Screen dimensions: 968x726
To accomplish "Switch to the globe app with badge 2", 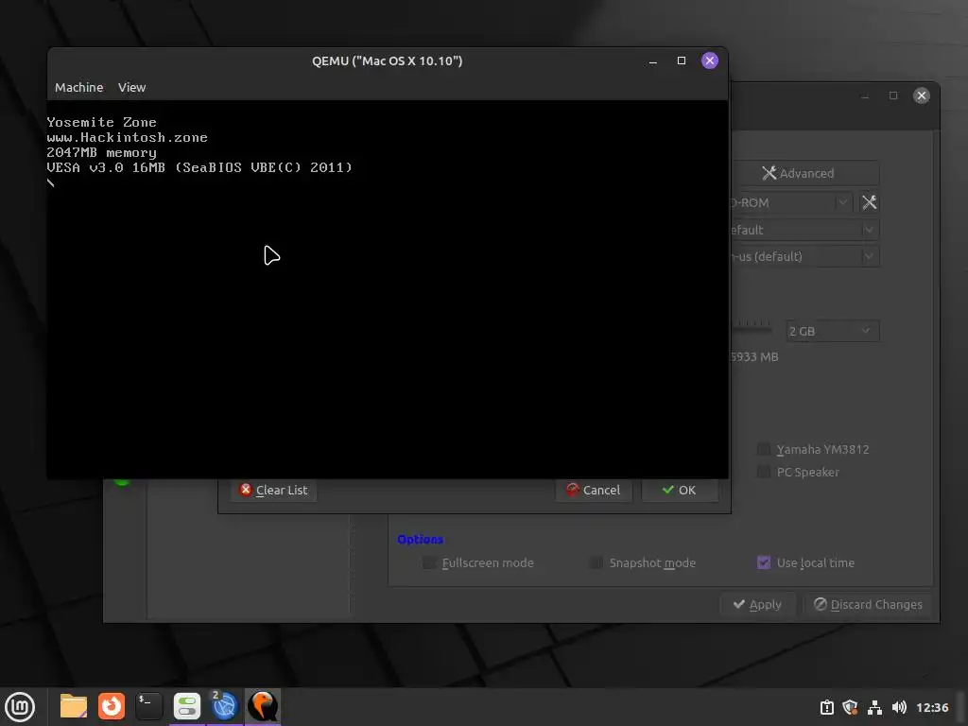I will coord(225,707).
